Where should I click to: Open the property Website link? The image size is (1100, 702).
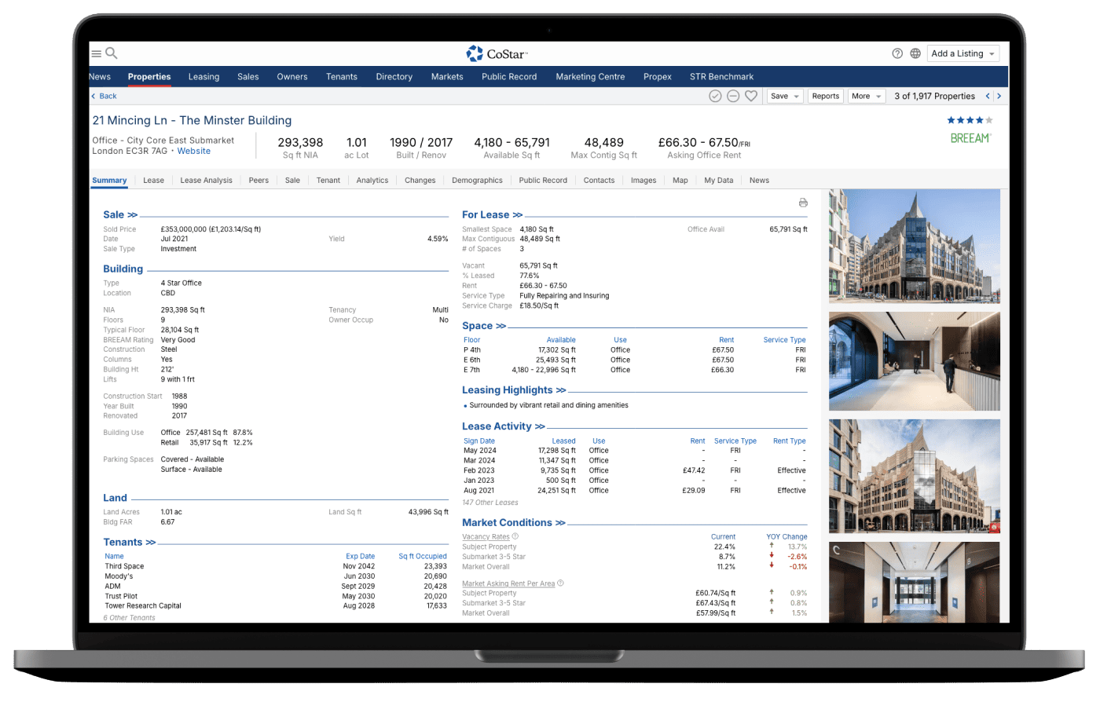tap(193, 151)
